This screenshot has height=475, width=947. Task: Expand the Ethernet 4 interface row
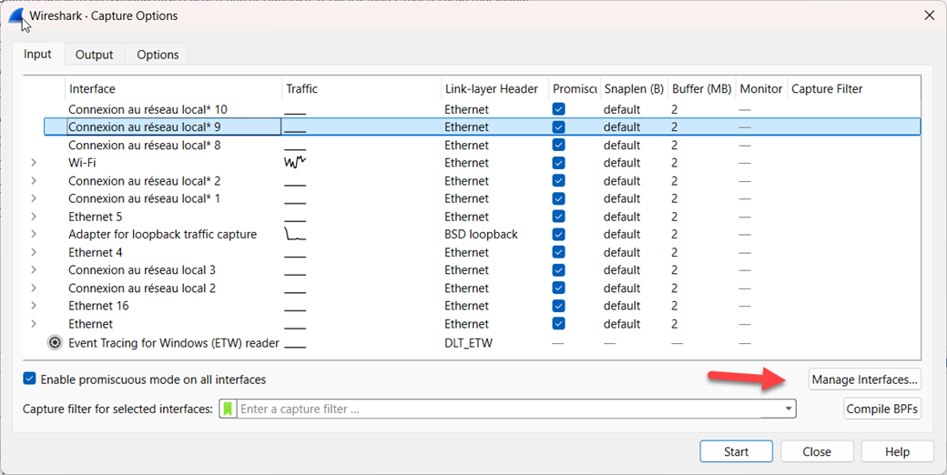pyautogui.click(x=34, y=252)
